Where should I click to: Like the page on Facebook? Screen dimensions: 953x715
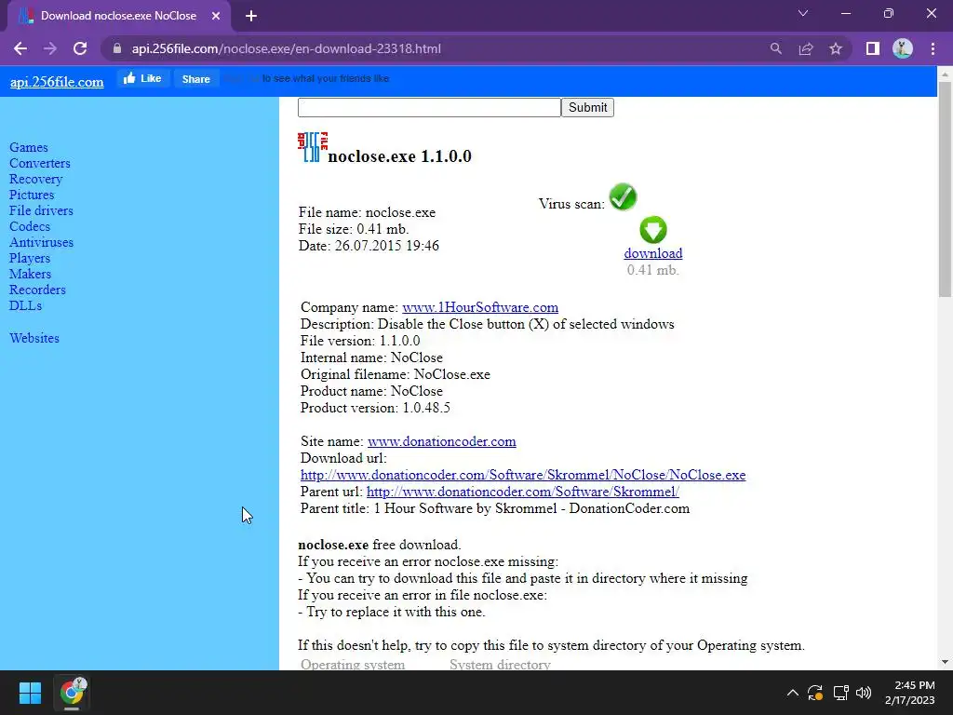tap(142, 78)
